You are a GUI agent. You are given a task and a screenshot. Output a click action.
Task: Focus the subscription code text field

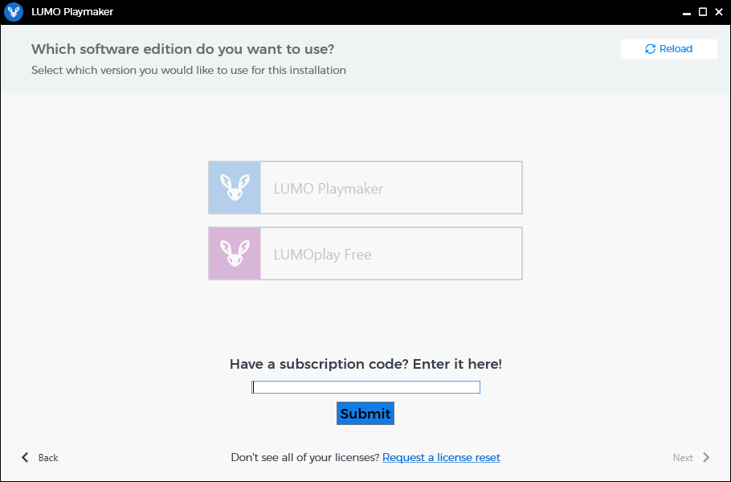pos(366,387)
